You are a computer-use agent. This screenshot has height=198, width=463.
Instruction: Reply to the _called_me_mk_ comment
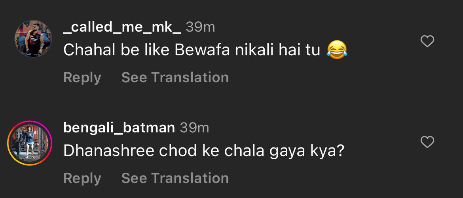click(82, 77)
